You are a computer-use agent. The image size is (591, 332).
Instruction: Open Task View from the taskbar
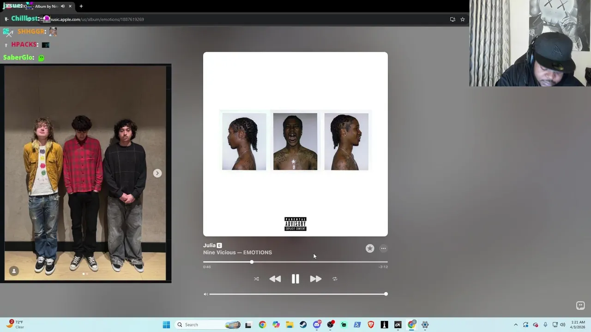pos(248,325)
